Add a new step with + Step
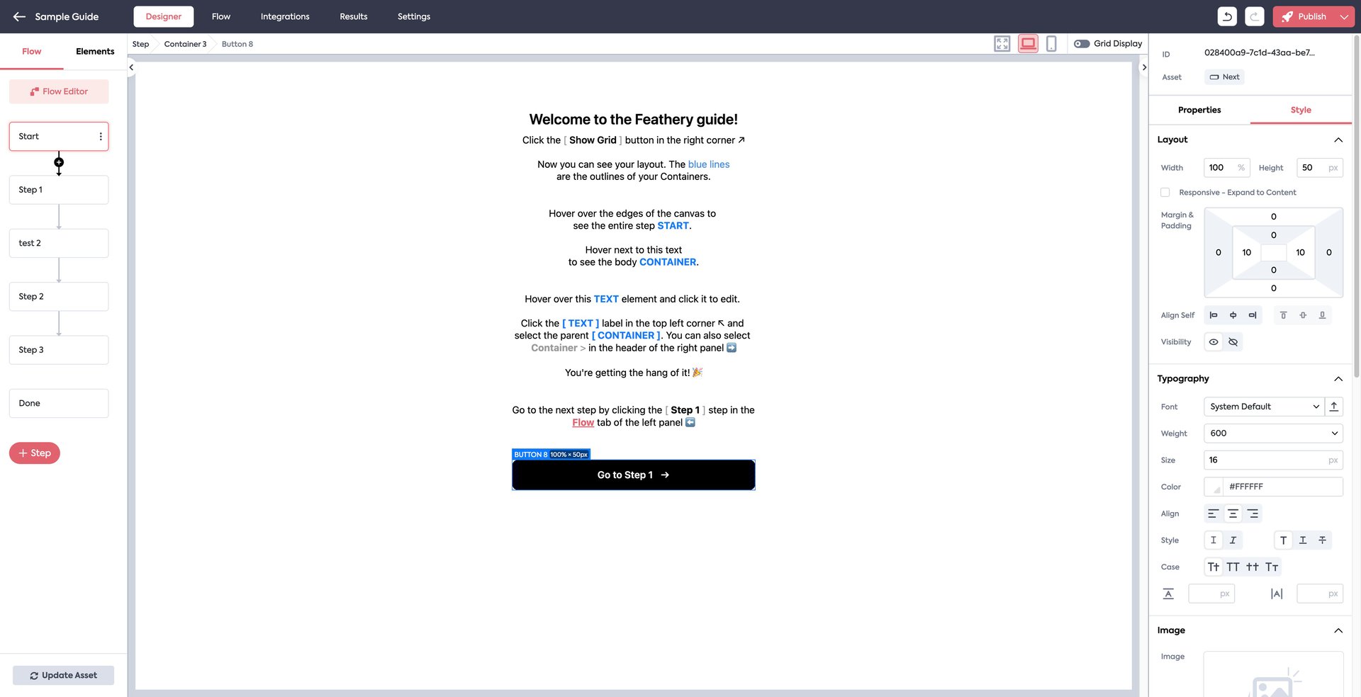 (35, 453)
